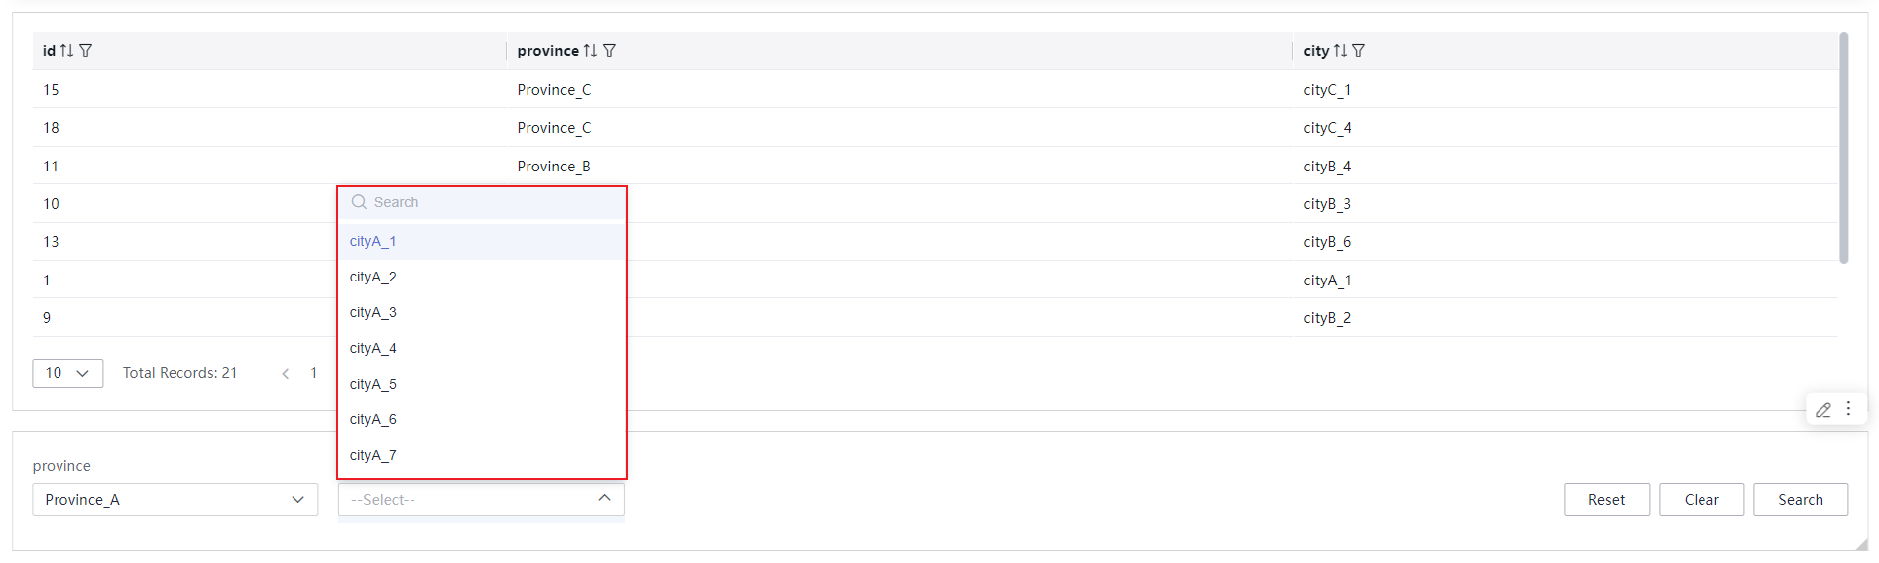Viewport: 1879px width, 563px height.
Task: Click the edit pencil icon
Action: pos(1823,409)
